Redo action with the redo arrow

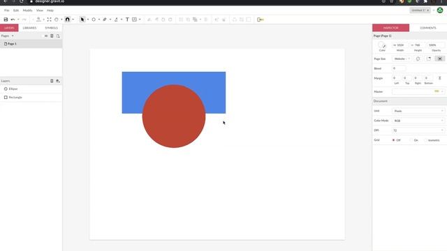pos(24,20)
